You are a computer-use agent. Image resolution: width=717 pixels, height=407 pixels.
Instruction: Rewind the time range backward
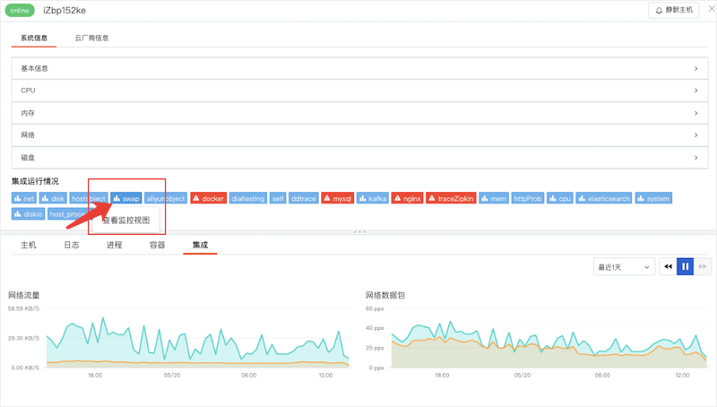668,266
